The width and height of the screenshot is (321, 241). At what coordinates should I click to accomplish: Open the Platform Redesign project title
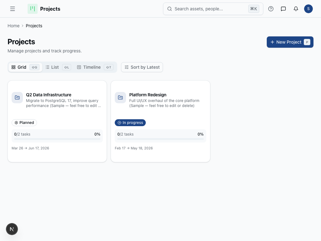pyautogui.click(x=148, y=95)
